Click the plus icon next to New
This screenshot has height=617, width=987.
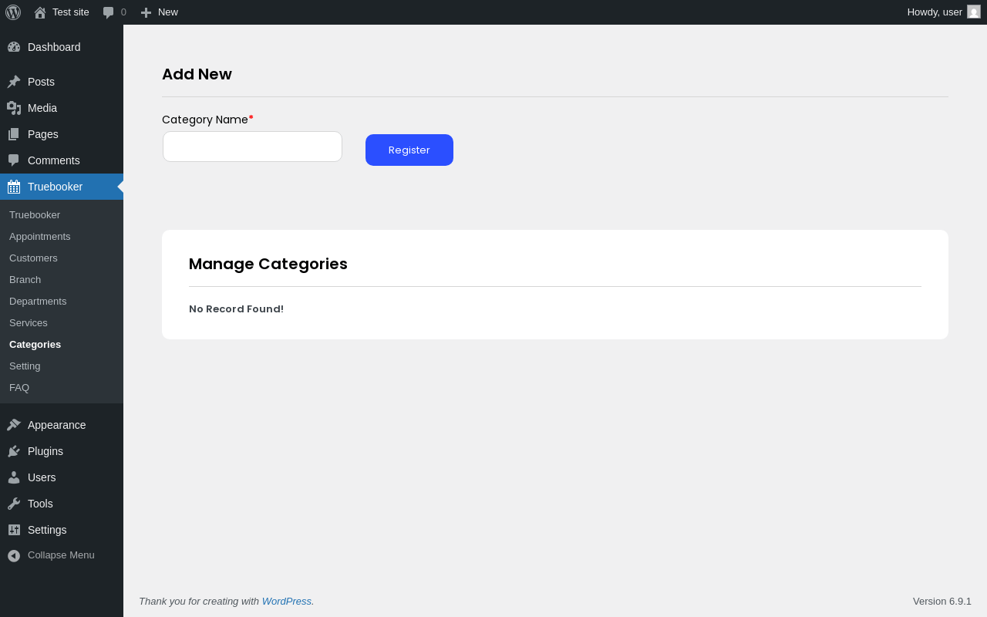click(x=146, y=12)
